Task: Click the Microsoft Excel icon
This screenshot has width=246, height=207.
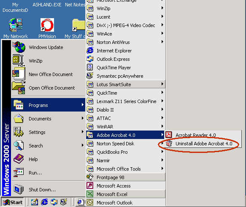Action: point(90,194)
